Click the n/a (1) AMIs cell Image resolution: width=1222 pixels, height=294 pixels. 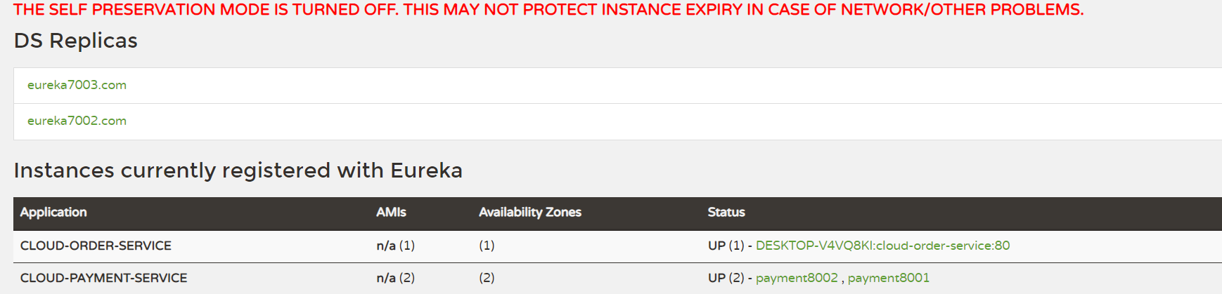(395, 246)
